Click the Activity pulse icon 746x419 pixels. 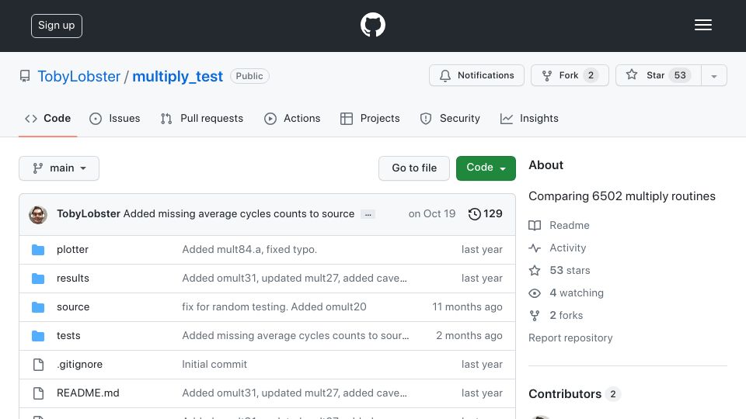point(535,248)
